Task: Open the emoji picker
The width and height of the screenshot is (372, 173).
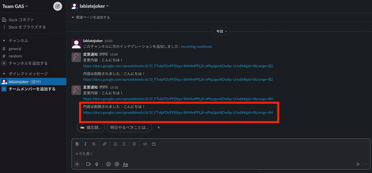Action: click(108, 164)
